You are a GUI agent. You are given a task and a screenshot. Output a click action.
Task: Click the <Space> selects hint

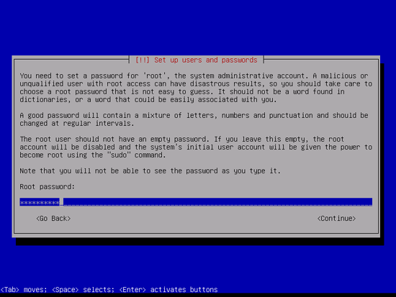(83, 289)
